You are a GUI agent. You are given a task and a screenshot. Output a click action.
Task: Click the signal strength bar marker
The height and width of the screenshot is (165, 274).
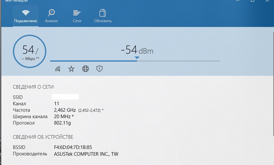pyautogui.click(x=137, y=58)
